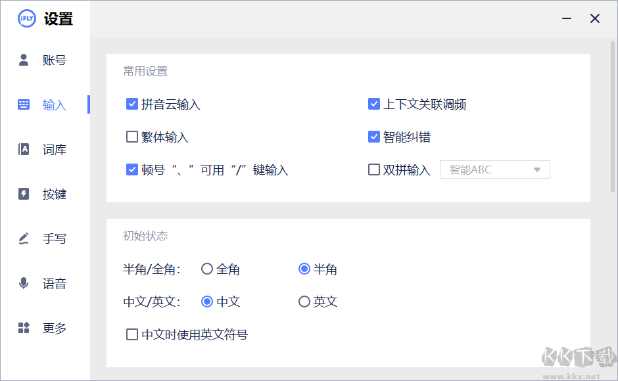Check 中文时使用英文符号 option
618x381 pixels.
click(132, 335)
